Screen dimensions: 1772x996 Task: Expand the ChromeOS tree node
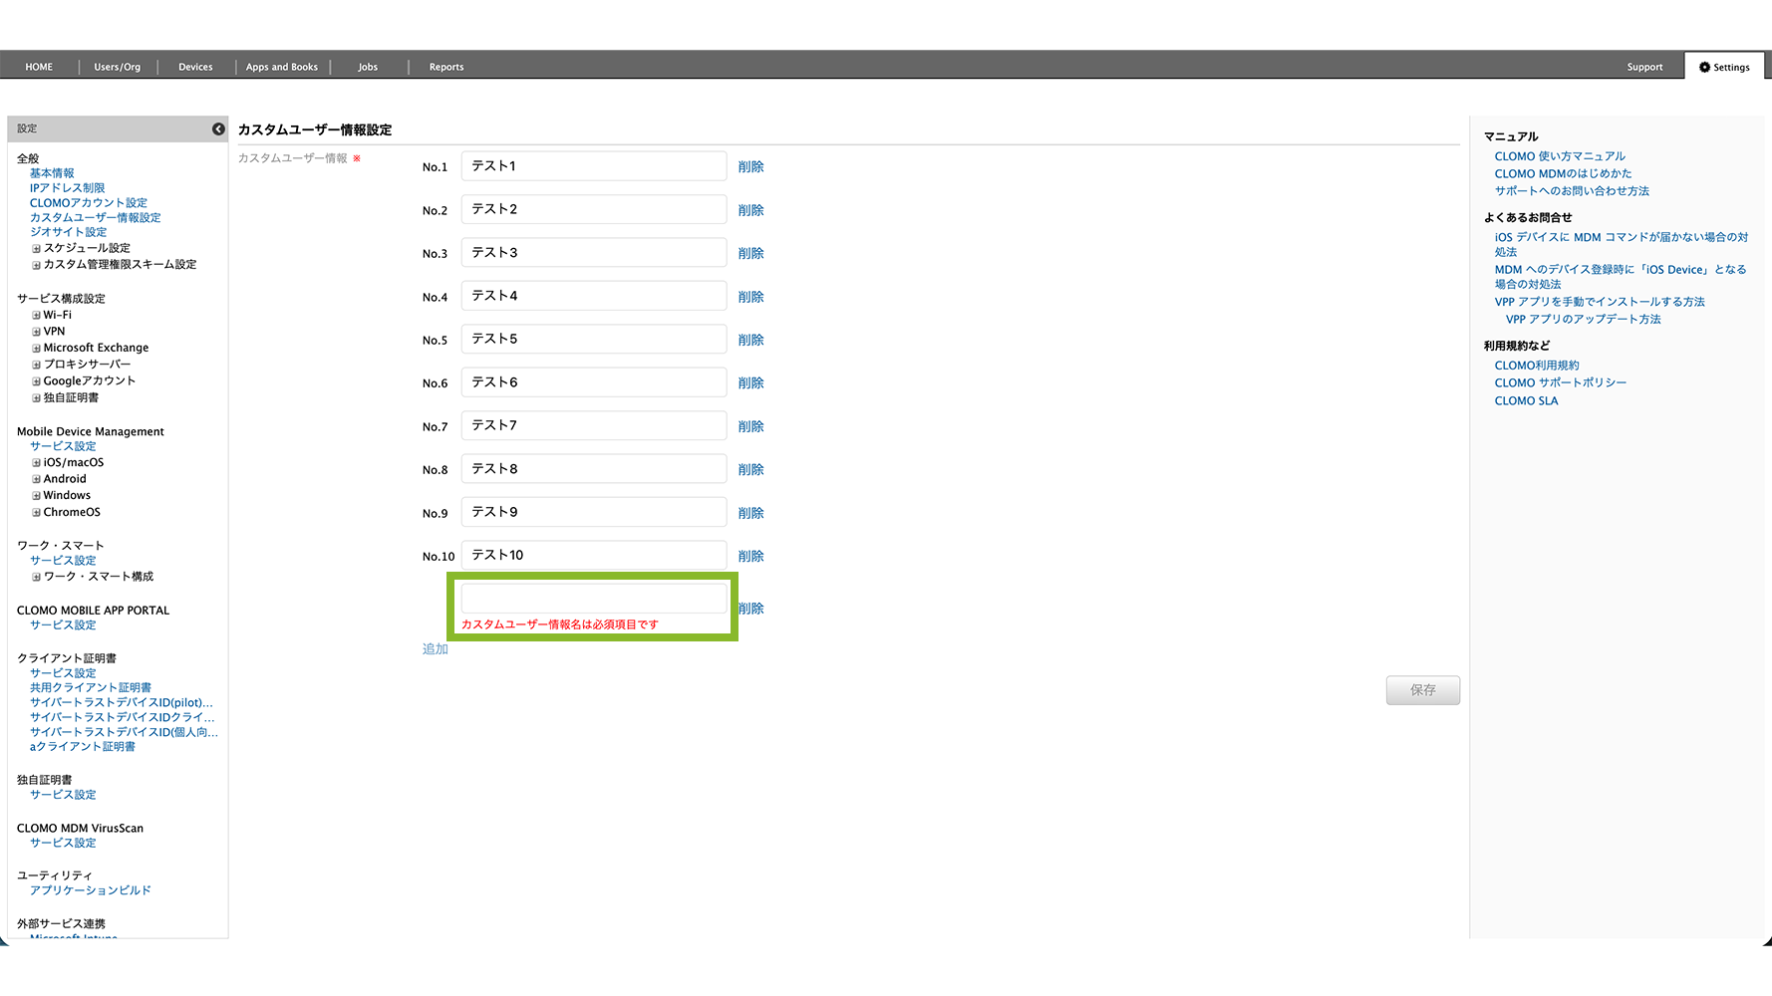[x=37, y=513]
